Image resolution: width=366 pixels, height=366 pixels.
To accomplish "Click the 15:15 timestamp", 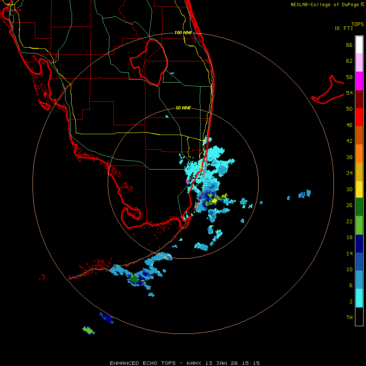I will [x=251, y=363].
